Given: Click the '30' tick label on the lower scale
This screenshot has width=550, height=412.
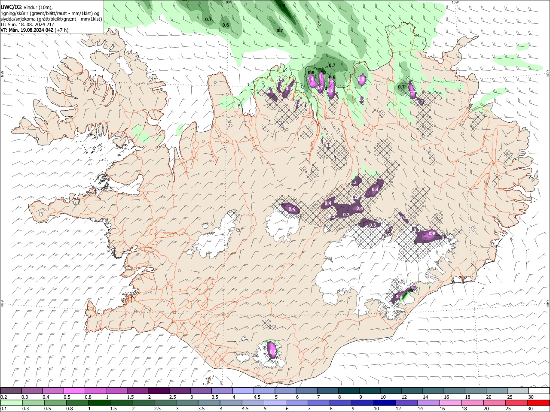Looking at the screenshot, I should [529, 409].
